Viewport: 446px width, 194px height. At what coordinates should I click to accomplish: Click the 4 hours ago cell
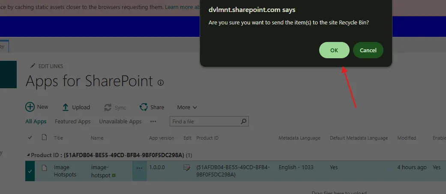point(412,167)
